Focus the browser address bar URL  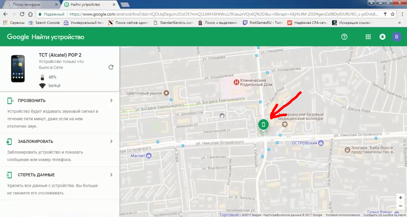(224, 14)
